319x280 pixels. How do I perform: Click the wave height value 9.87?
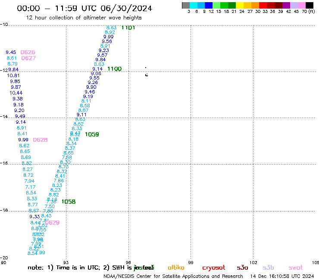16,87
